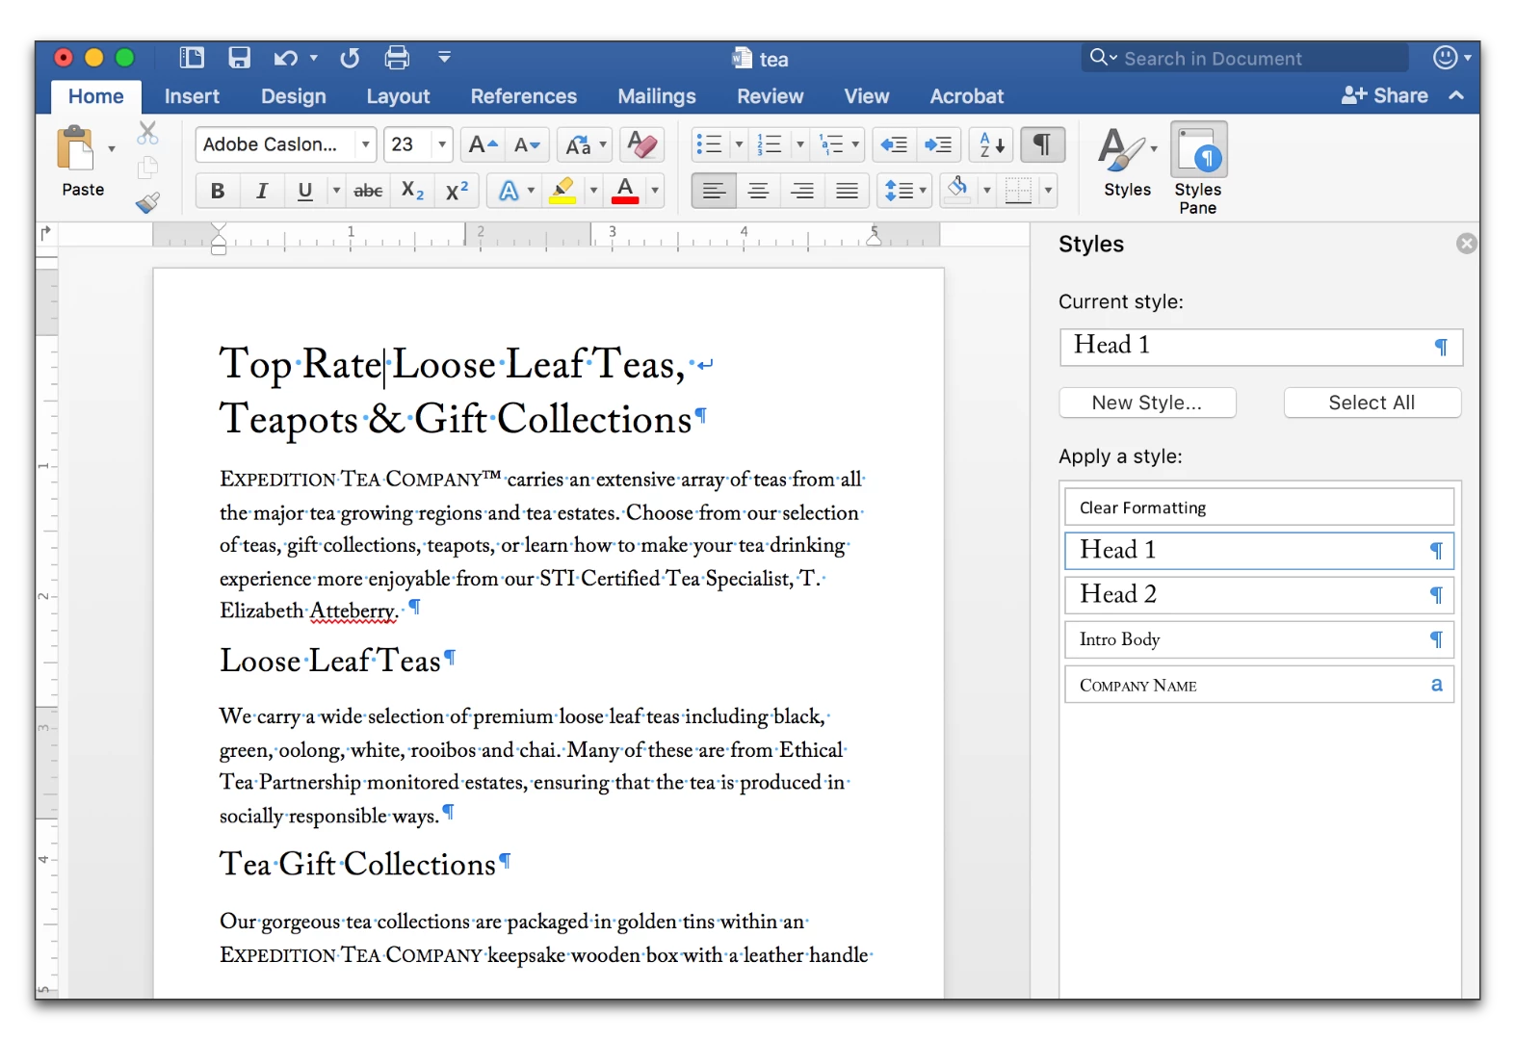Open the Design tab

[294, 96]
